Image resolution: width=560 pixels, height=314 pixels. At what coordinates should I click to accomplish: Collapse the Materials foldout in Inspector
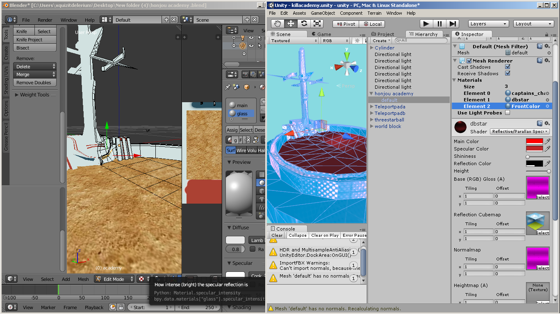click(x=455, y=80)
